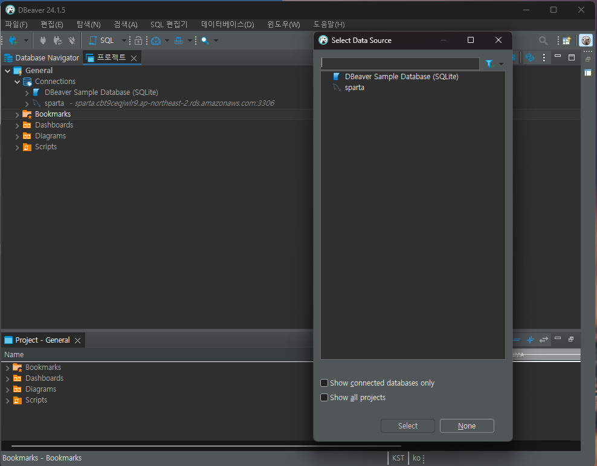Click the New Database Connection plug icon
Image resolution: width=597 pixels, height=466 pixels.
(x=13, y=40)
